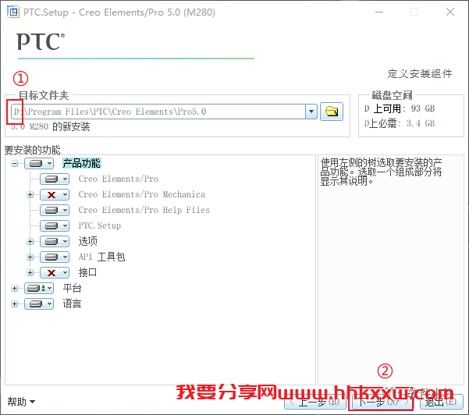This screenshot has height=415, width=469.
Task: Open install-state dropdown for 产品功能
Action: pyautogui.click(x=39, y=163)
